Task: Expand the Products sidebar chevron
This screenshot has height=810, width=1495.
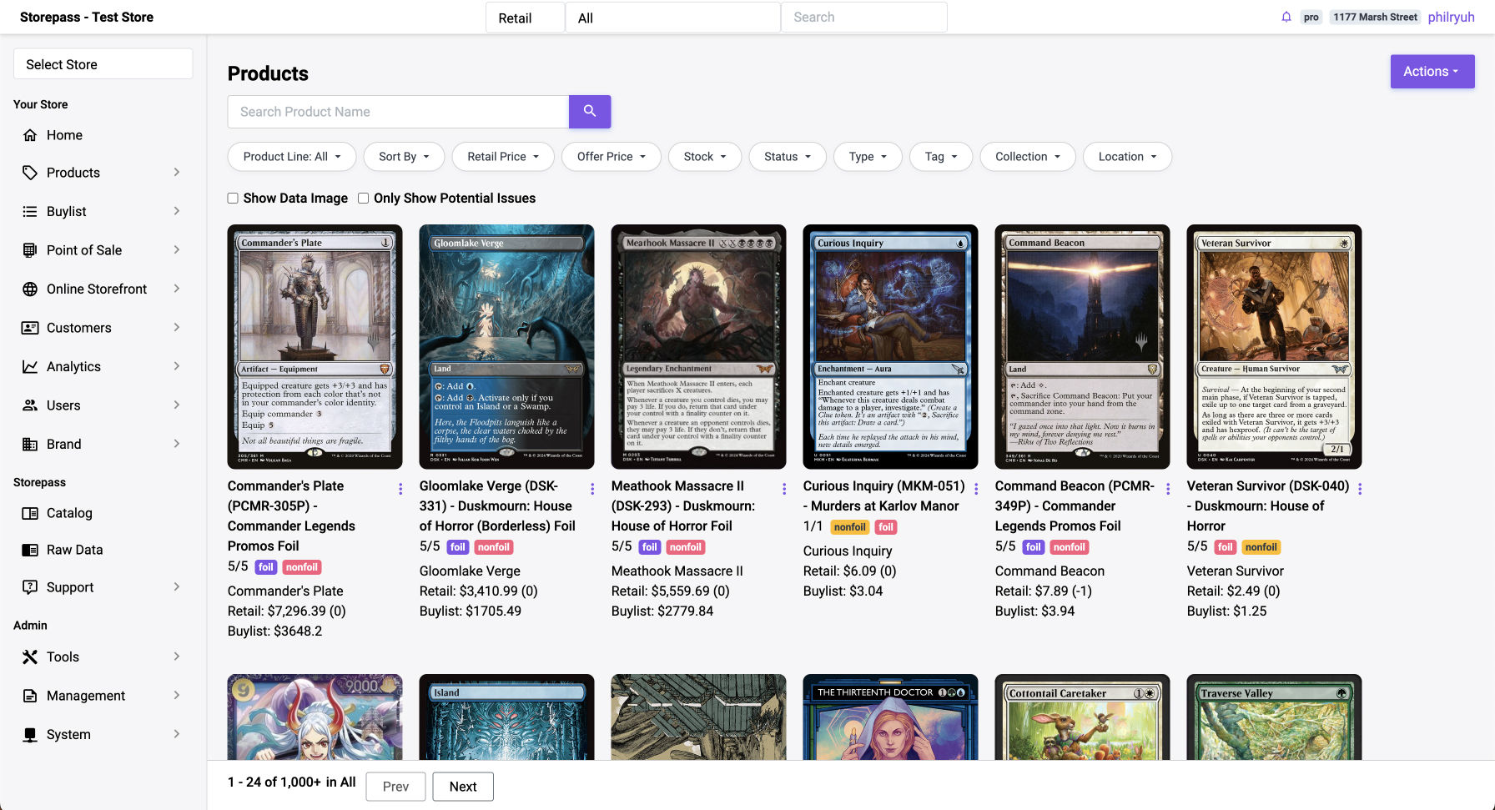Action: 177,173
